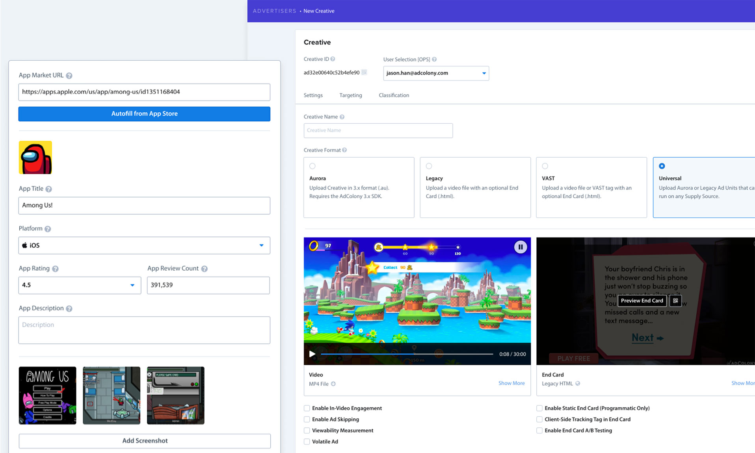Click Autofill from App Store button
Screen dimensions: 755x453
click(x=144, y=114)
